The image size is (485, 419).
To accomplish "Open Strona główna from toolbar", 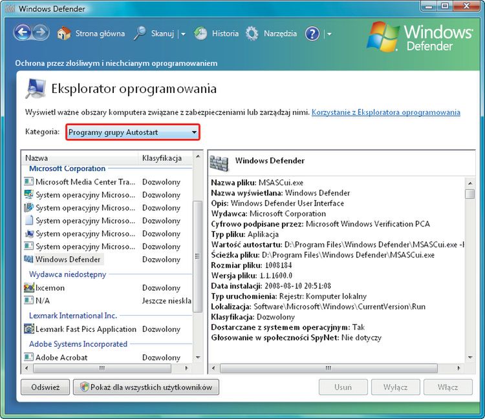I will pos(100,34).
